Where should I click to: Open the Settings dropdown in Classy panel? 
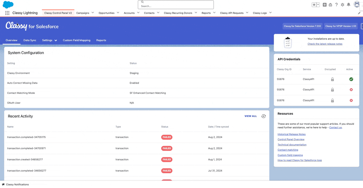coord(50,40)
